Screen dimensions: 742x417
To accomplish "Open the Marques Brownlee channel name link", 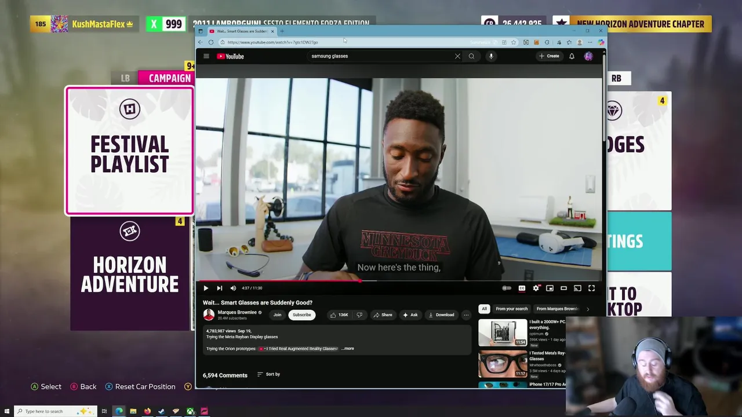I will [x=237, y=312].
